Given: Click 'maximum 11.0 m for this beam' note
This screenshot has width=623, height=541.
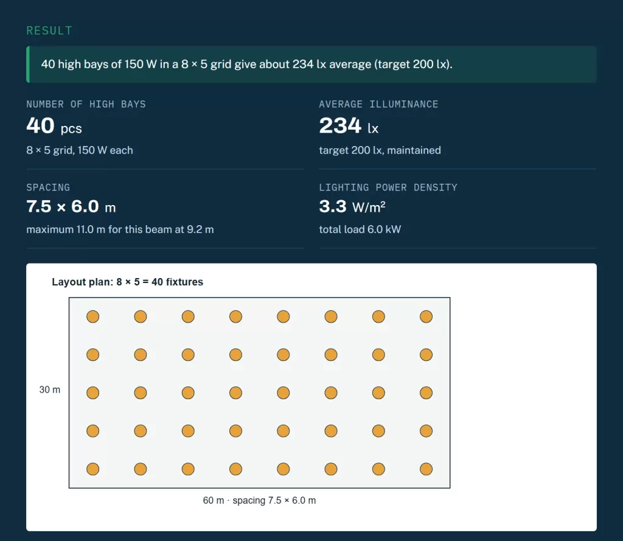Looking at the screenshot, I should [x=120, y=229].
